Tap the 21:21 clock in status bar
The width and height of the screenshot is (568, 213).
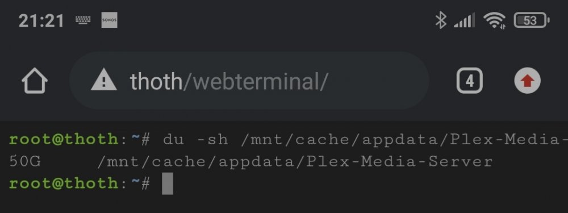(41, 21)
